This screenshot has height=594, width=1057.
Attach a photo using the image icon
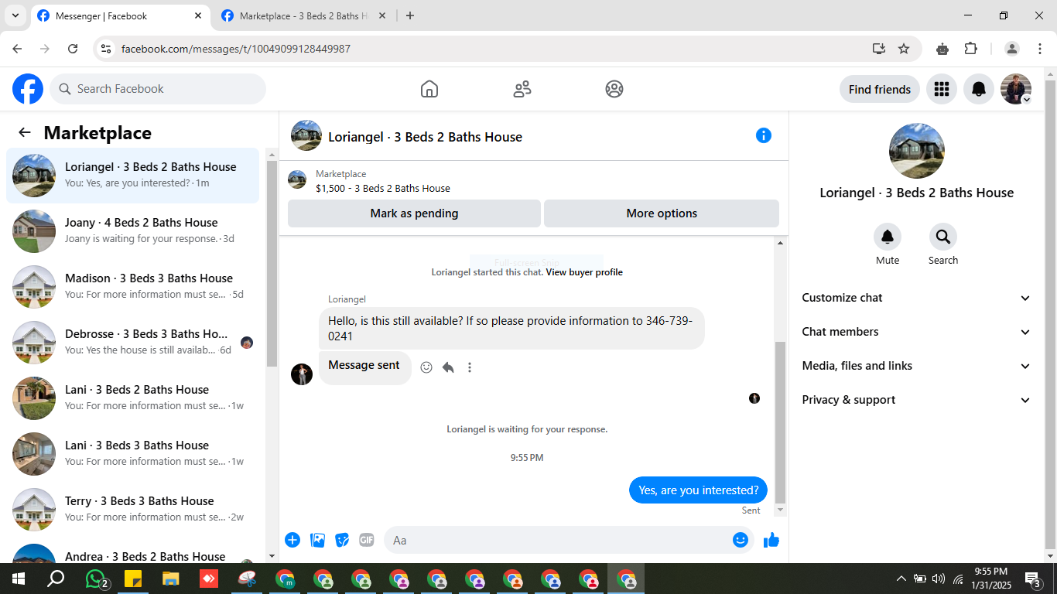(x=317, y=540)
